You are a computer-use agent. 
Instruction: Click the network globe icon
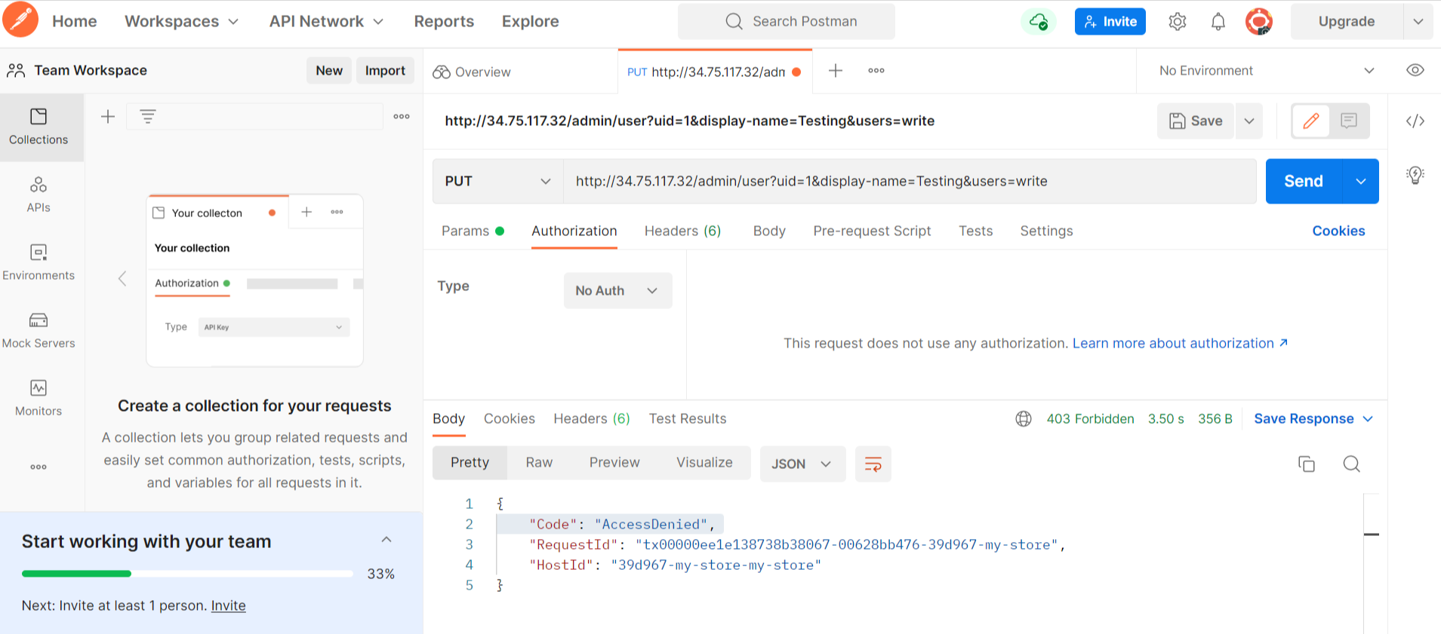1024,418
